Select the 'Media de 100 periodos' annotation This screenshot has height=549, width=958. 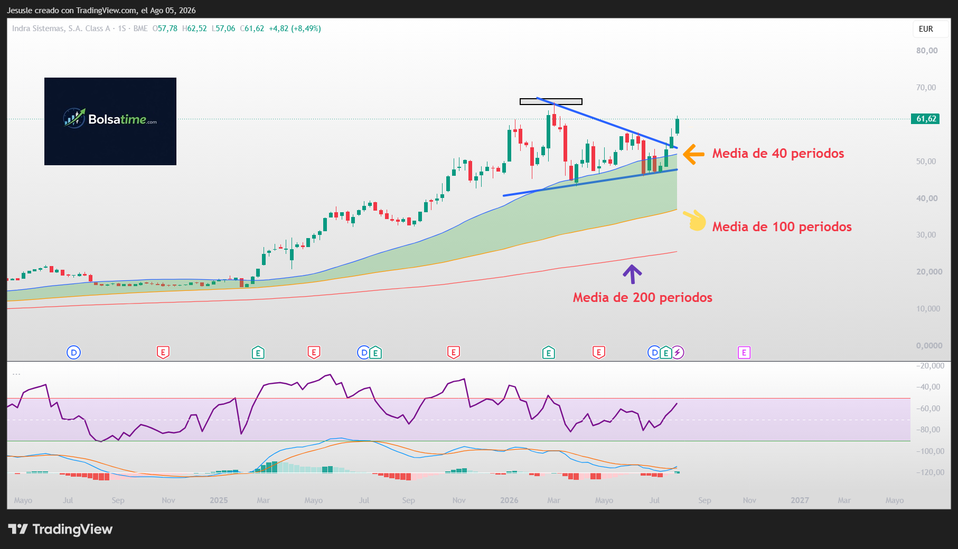pyautogui.click(x=782, y=227)
